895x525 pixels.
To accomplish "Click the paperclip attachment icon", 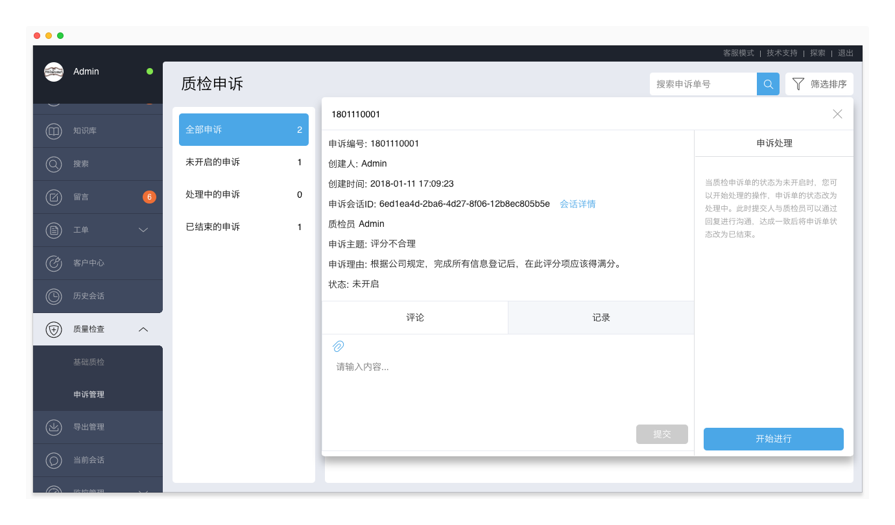I will (x=338, y=346).
